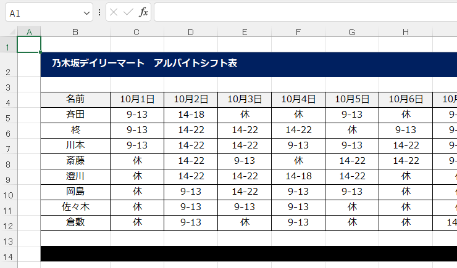Viewport: 457px width, 268px height.
Task: Select column H header
Action: [x=406, y=31]
